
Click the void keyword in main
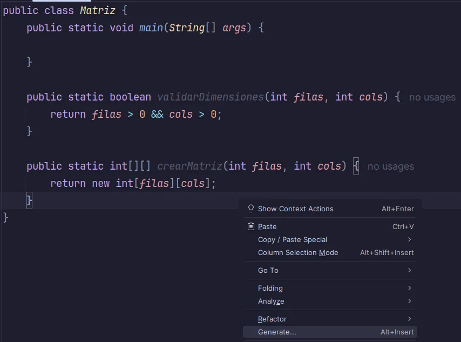[x=121, y=28]
